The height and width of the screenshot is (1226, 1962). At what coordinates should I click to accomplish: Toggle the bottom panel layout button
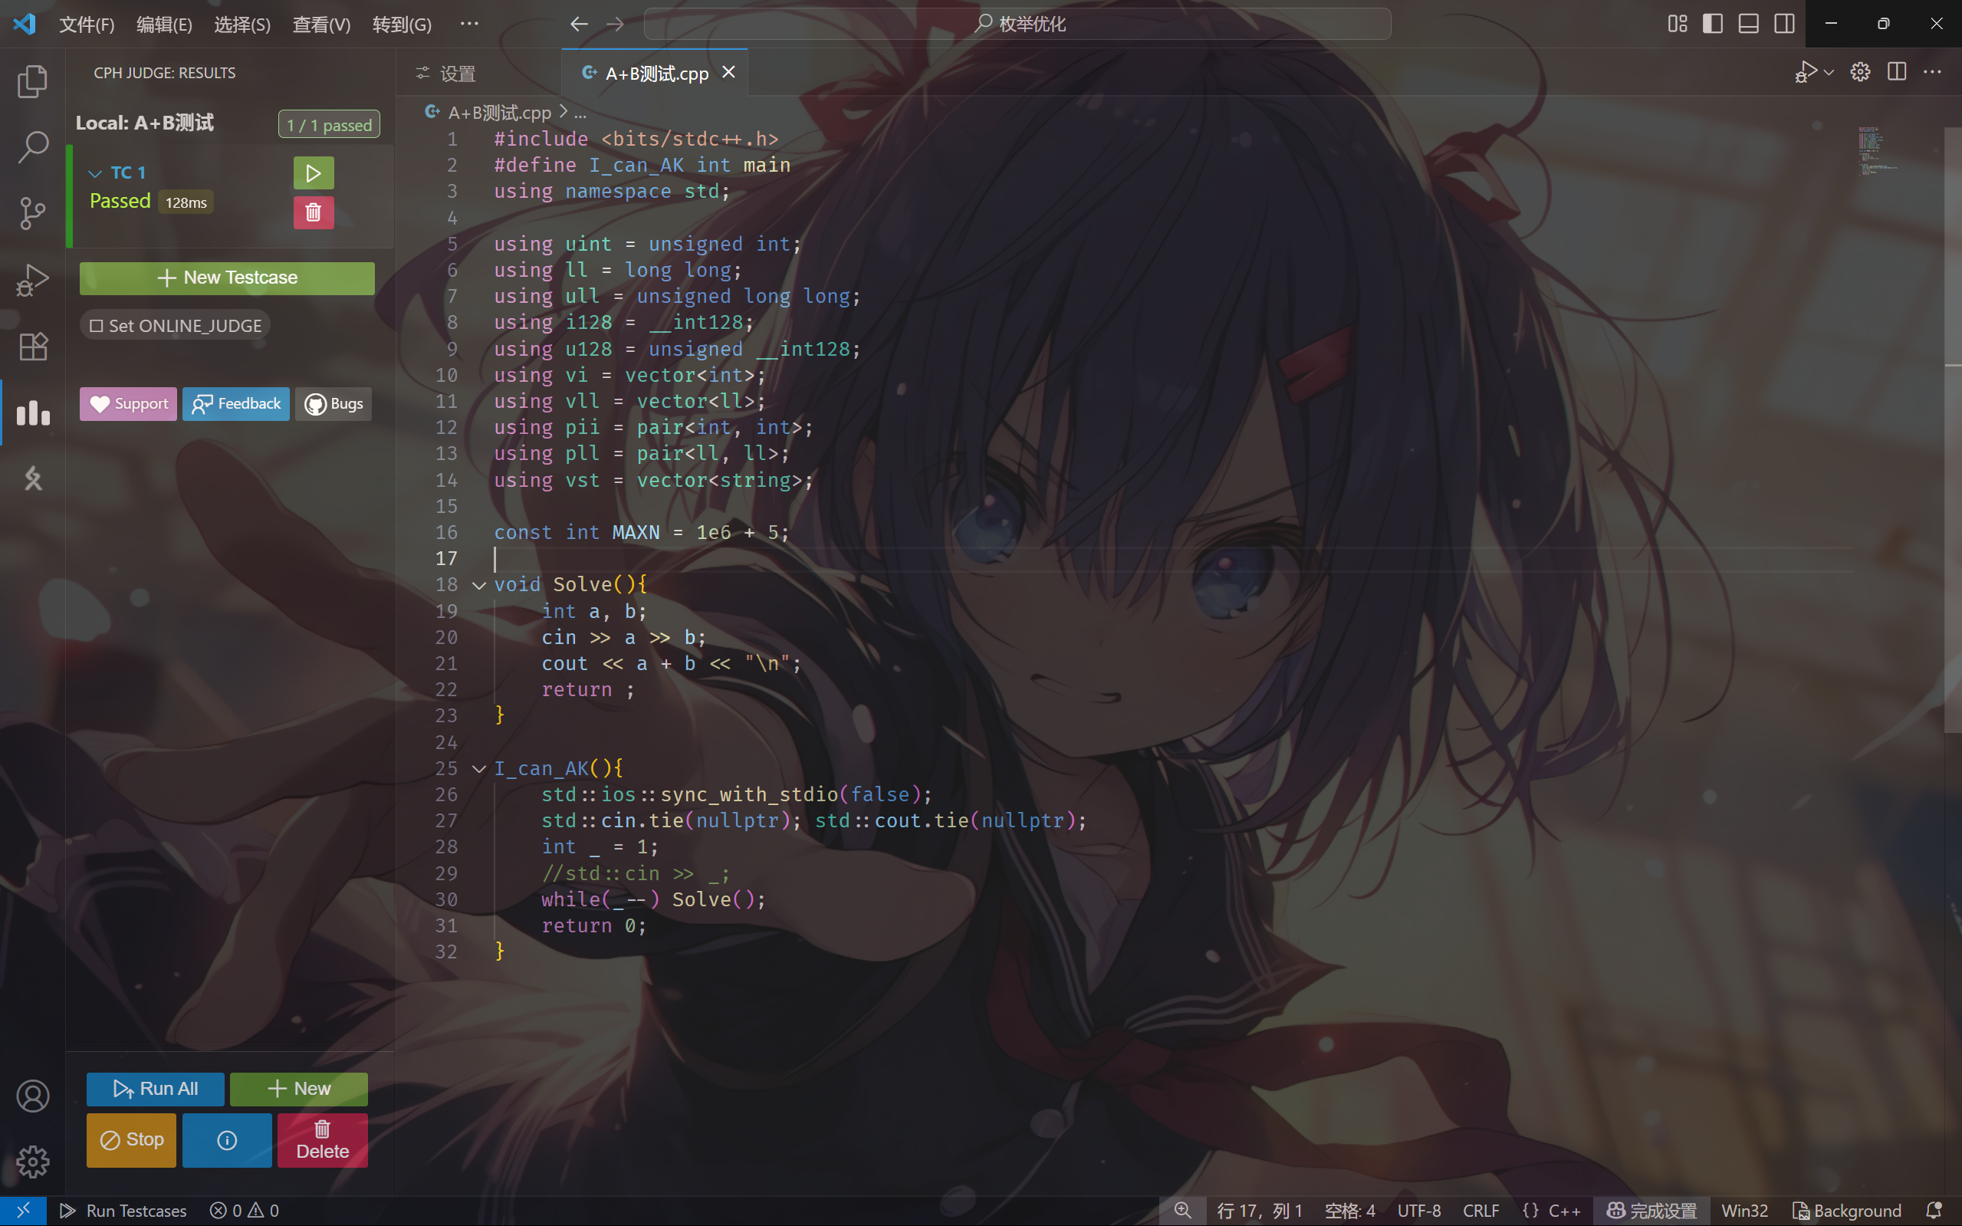coord(1748,24)
